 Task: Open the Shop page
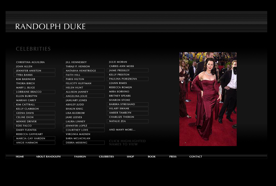[130, 157]
